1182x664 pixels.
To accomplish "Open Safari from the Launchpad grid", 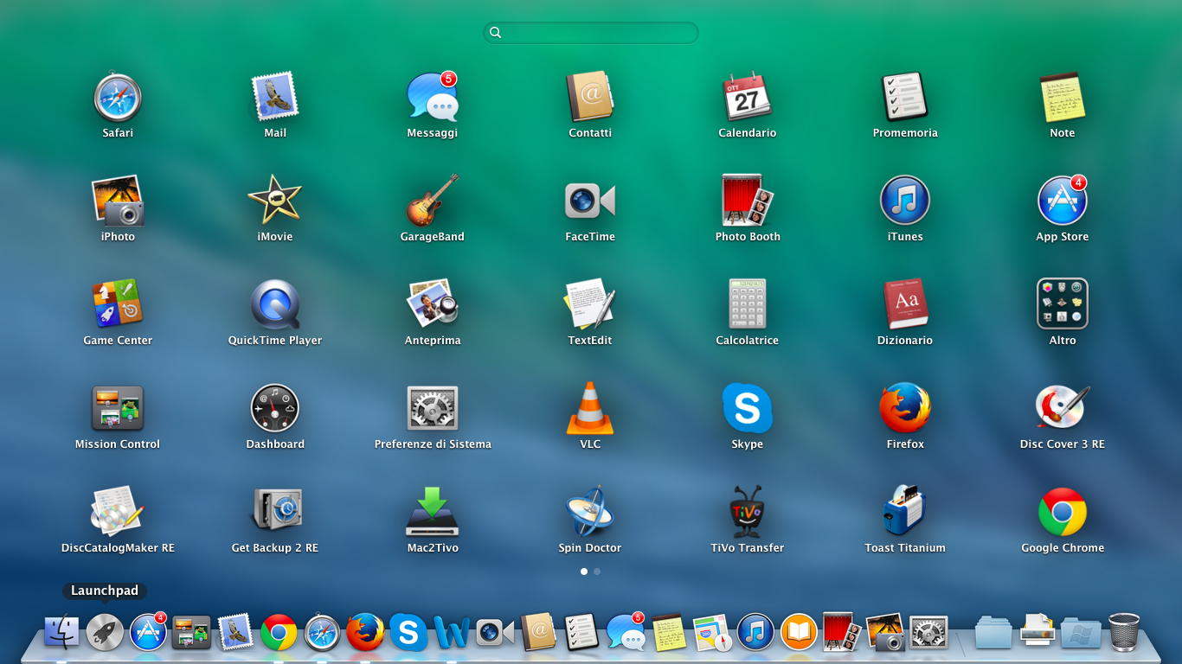I will click(x=118, y=98).
